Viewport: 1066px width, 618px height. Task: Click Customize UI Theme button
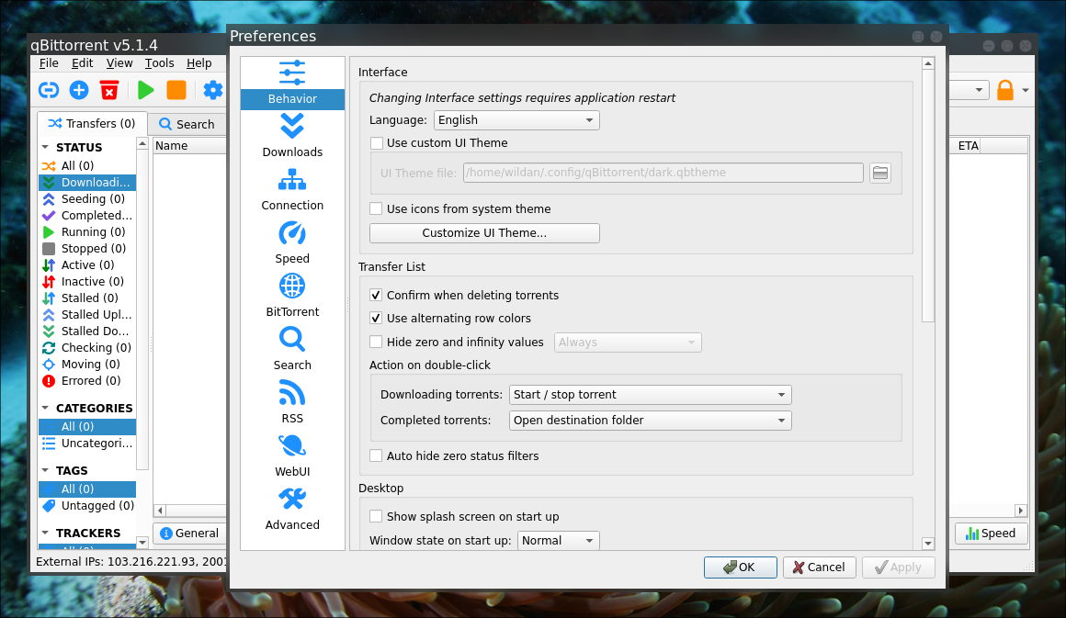(x=484, y=233)
